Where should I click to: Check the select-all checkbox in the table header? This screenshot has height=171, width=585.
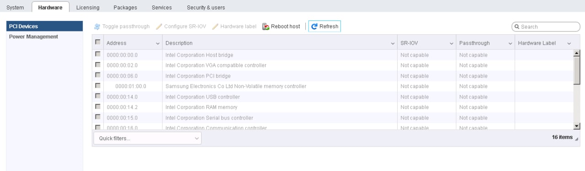(x=98, y=42)
